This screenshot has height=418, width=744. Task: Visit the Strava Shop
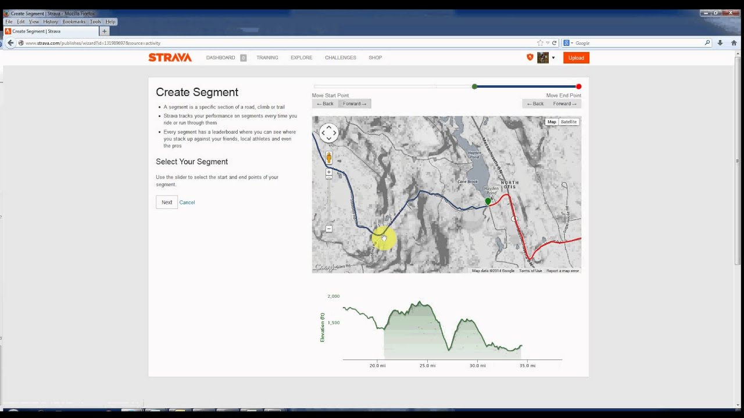[375, 57]
